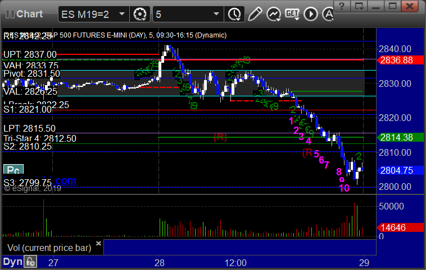Screen dimensions: 426x270
Task: Click the .com link on chart
Action: 66,180
